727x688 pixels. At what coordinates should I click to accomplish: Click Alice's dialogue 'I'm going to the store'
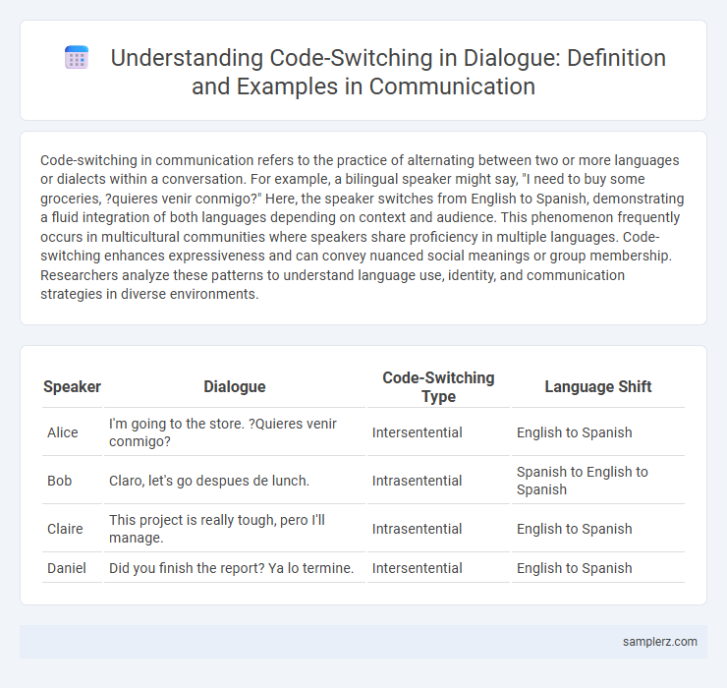coord(223,432)
